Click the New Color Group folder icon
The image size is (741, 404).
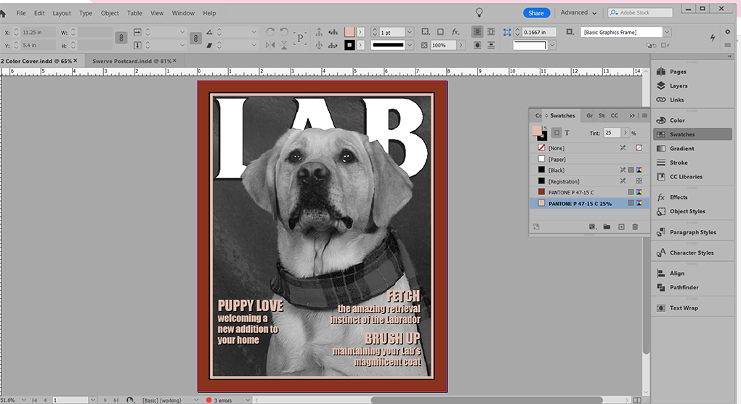point(607,227)
